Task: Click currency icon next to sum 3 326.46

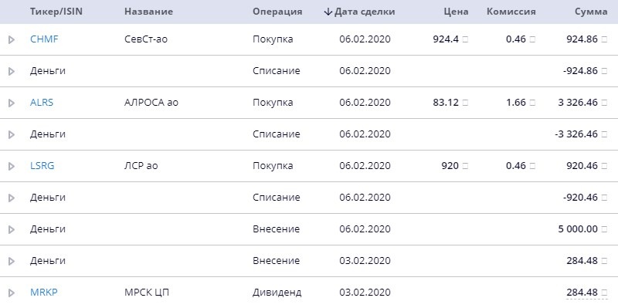Action: pyautogui.click(x=604, y=103)
